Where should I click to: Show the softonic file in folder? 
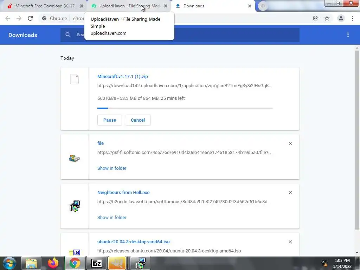point(112,168)
